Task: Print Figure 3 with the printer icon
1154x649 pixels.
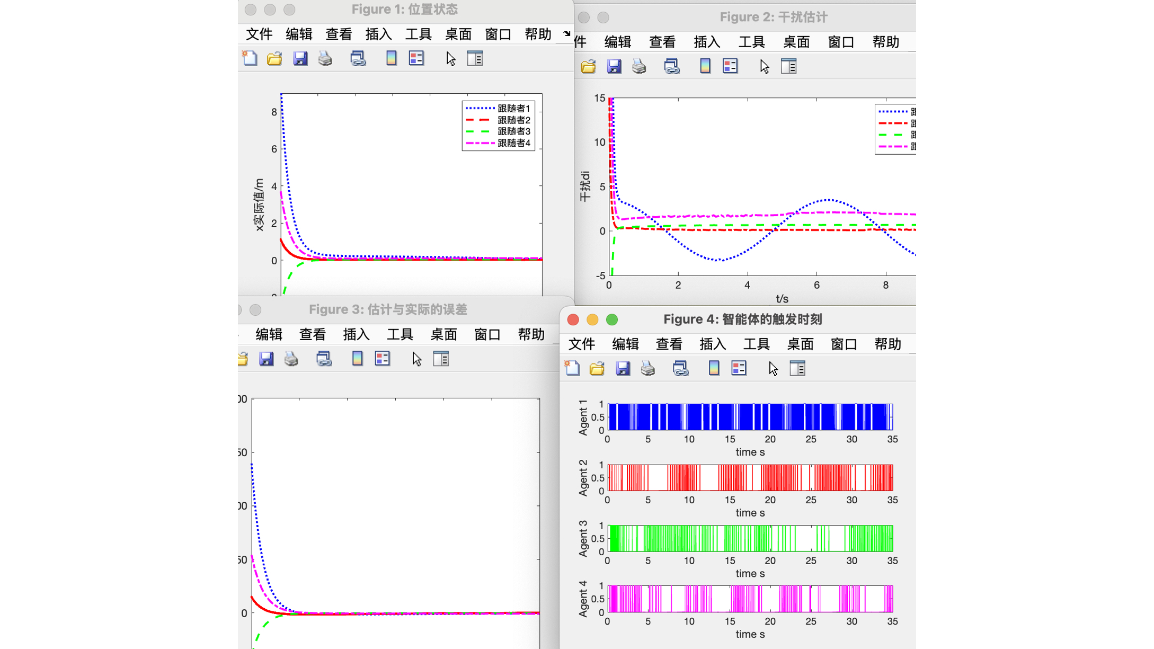Action: [x=291, y=359]
